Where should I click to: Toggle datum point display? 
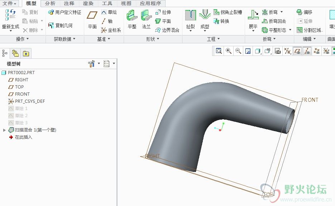317,51
